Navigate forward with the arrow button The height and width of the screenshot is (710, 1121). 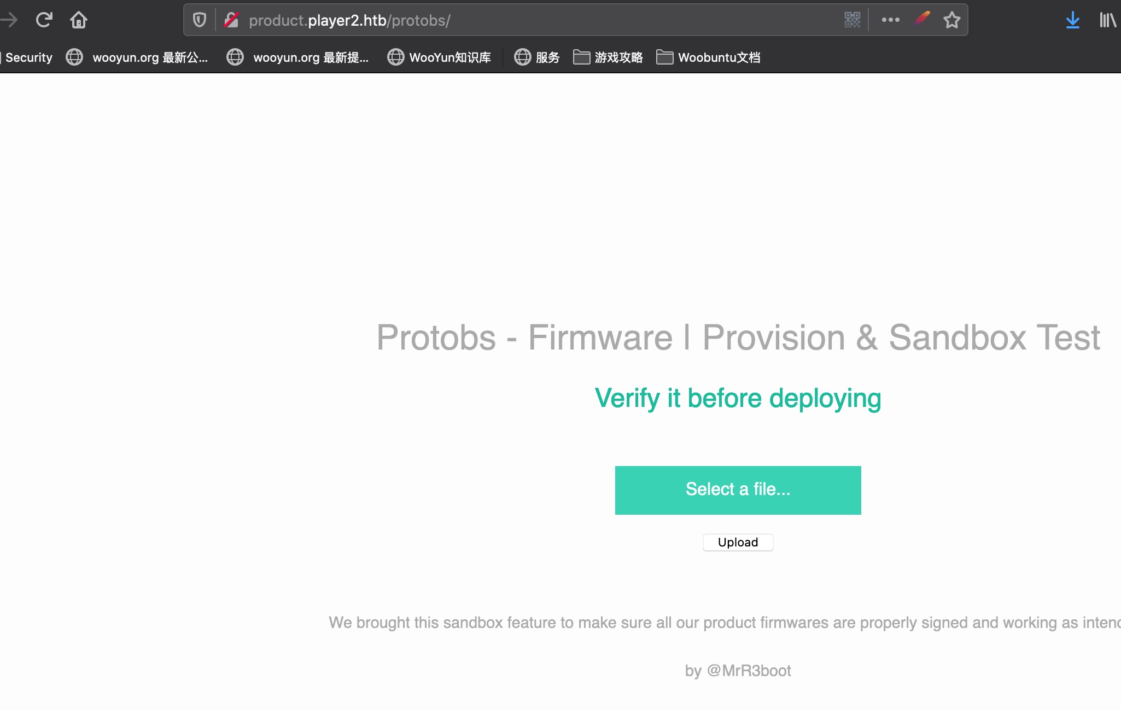click(9, 20)
